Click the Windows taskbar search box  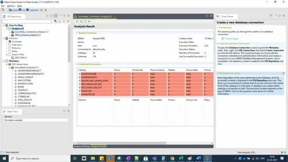(39, 158)
